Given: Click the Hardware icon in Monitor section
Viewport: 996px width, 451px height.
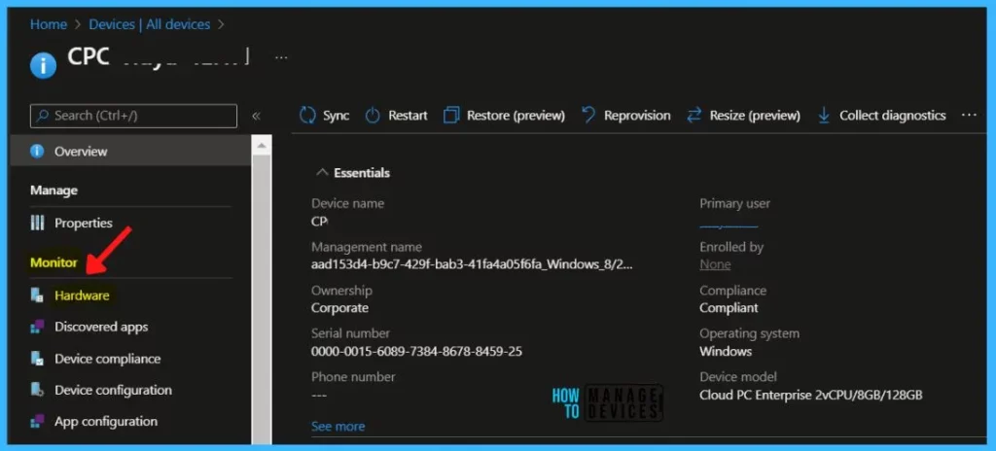Looking at the screenshot, I should 38,295.
